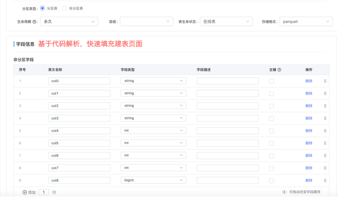The width and height of the screenshot is (338, 197).
Task: Select the 非分区表 radio button
Action: tap(65, 8)
